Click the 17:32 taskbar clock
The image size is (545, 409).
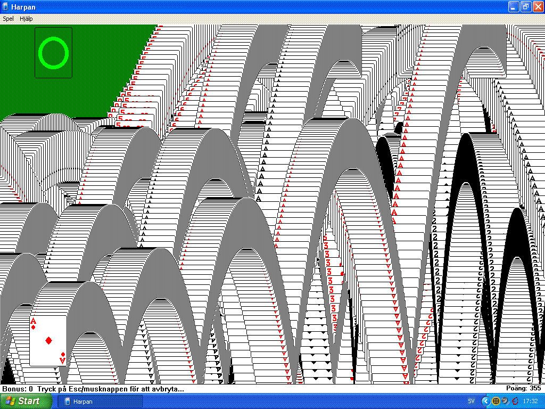point(531,402)
